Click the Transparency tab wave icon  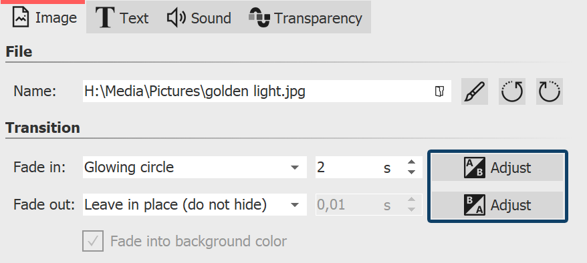(259, 17)
